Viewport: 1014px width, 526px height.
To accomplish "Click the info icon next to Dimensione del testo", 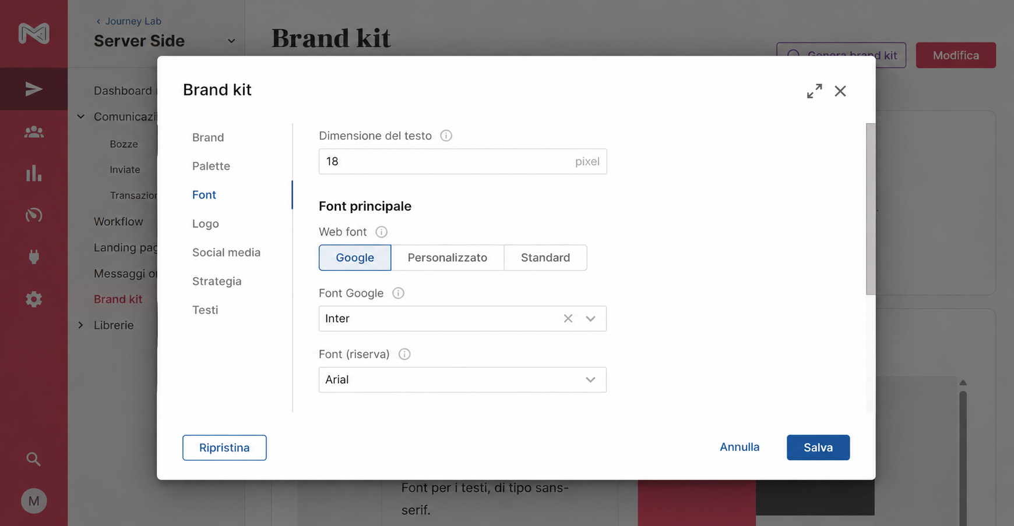I will (x=446, y=136).
